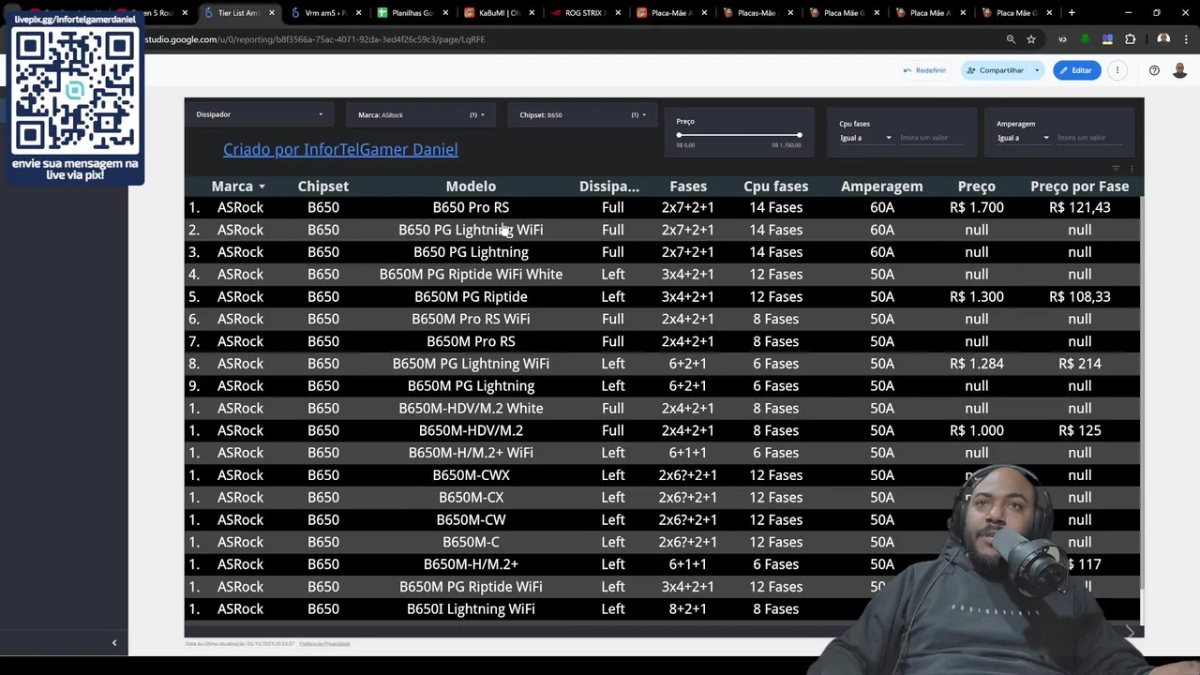This screenshot has height=675, width=1200.
Task: Open a new browser tab with plus
Action: tap(1072, 13)
